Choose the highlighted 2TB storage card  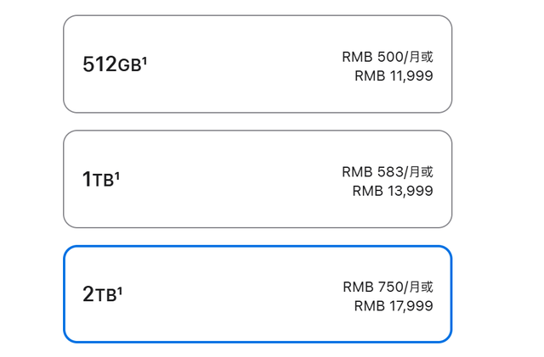[258, 294]
